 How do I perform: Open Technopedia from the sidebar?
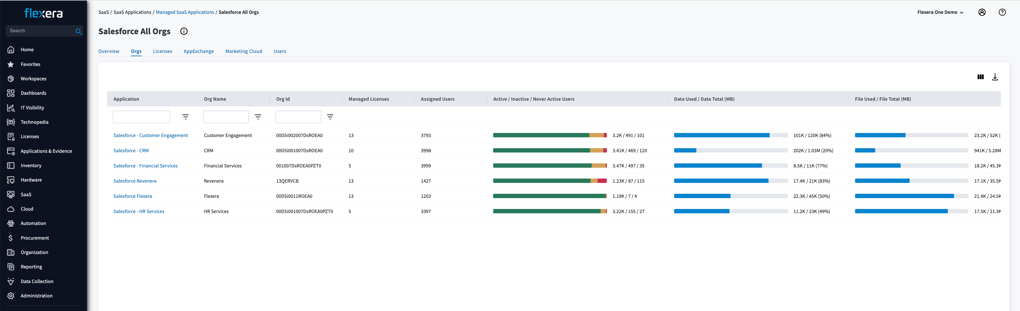(x=34, y=122)
